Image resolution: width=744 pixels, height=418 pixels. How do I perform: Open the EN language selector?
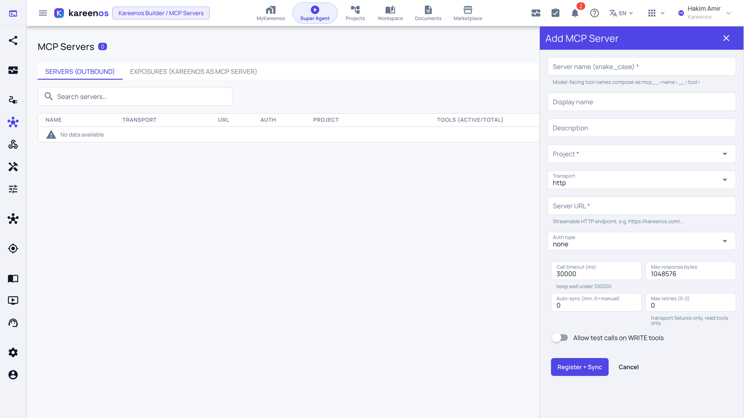tap(621, 13)
